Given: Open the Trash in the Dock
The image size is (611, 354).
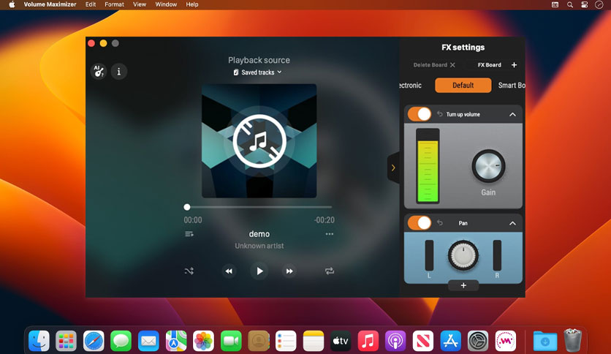Looking at the screenshot, I should pos(572,340).
